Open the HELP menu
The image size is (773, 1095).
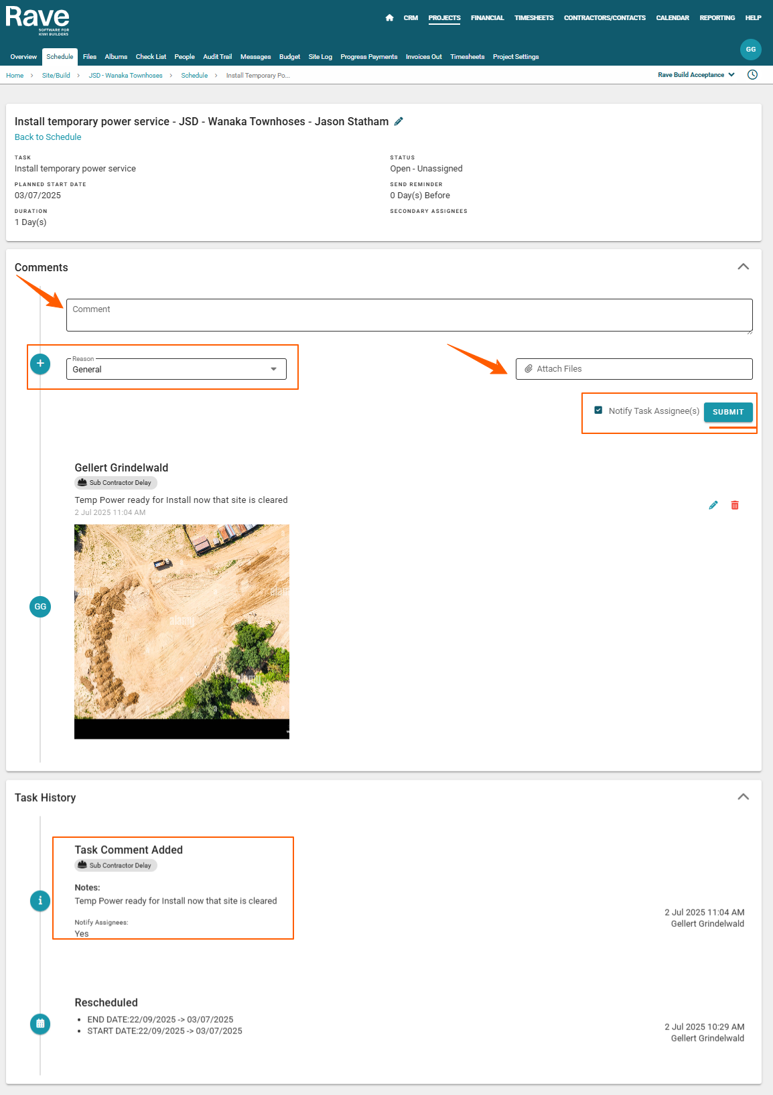[753, 18]
